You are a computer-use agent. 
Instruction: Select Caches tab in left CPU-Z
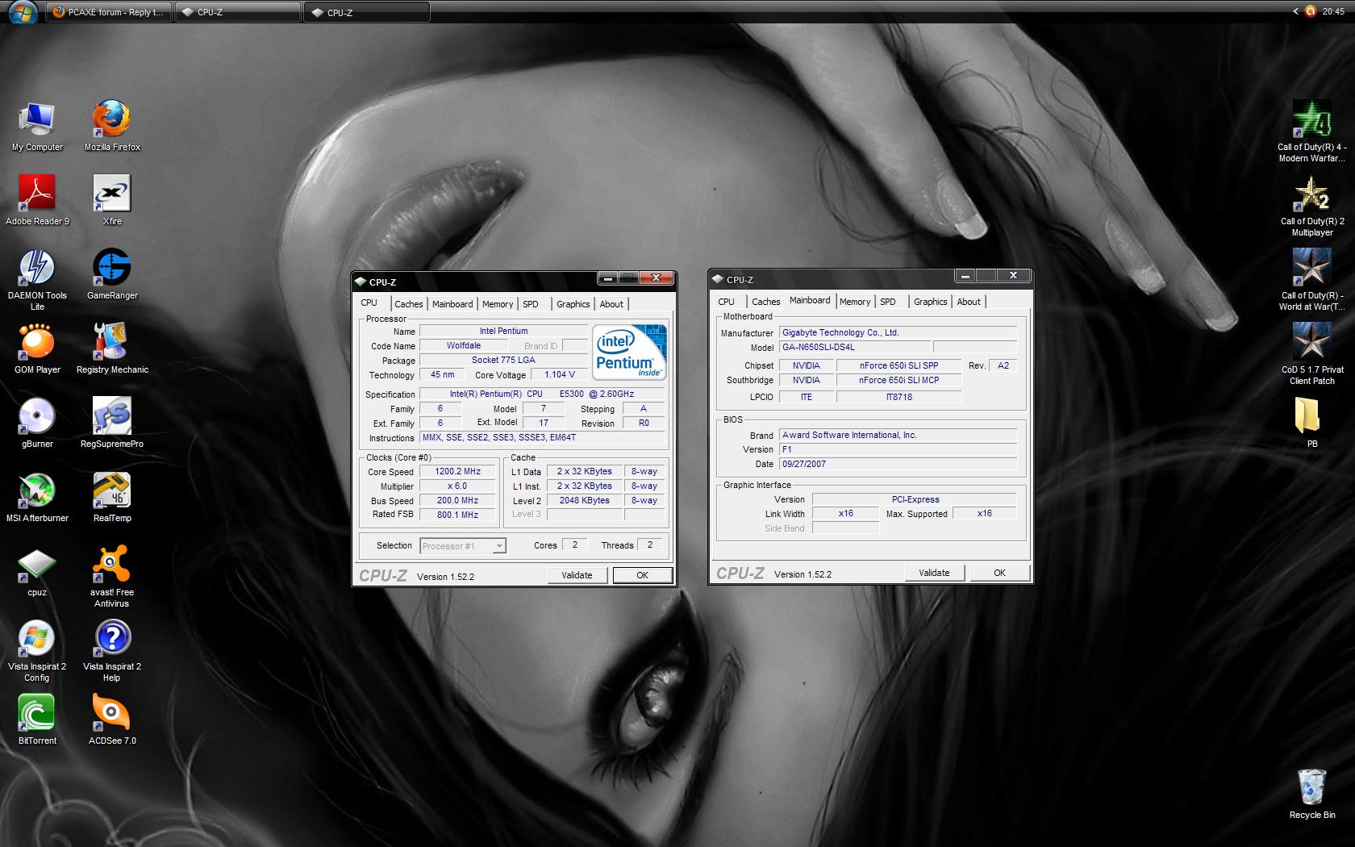pos(408,304)
